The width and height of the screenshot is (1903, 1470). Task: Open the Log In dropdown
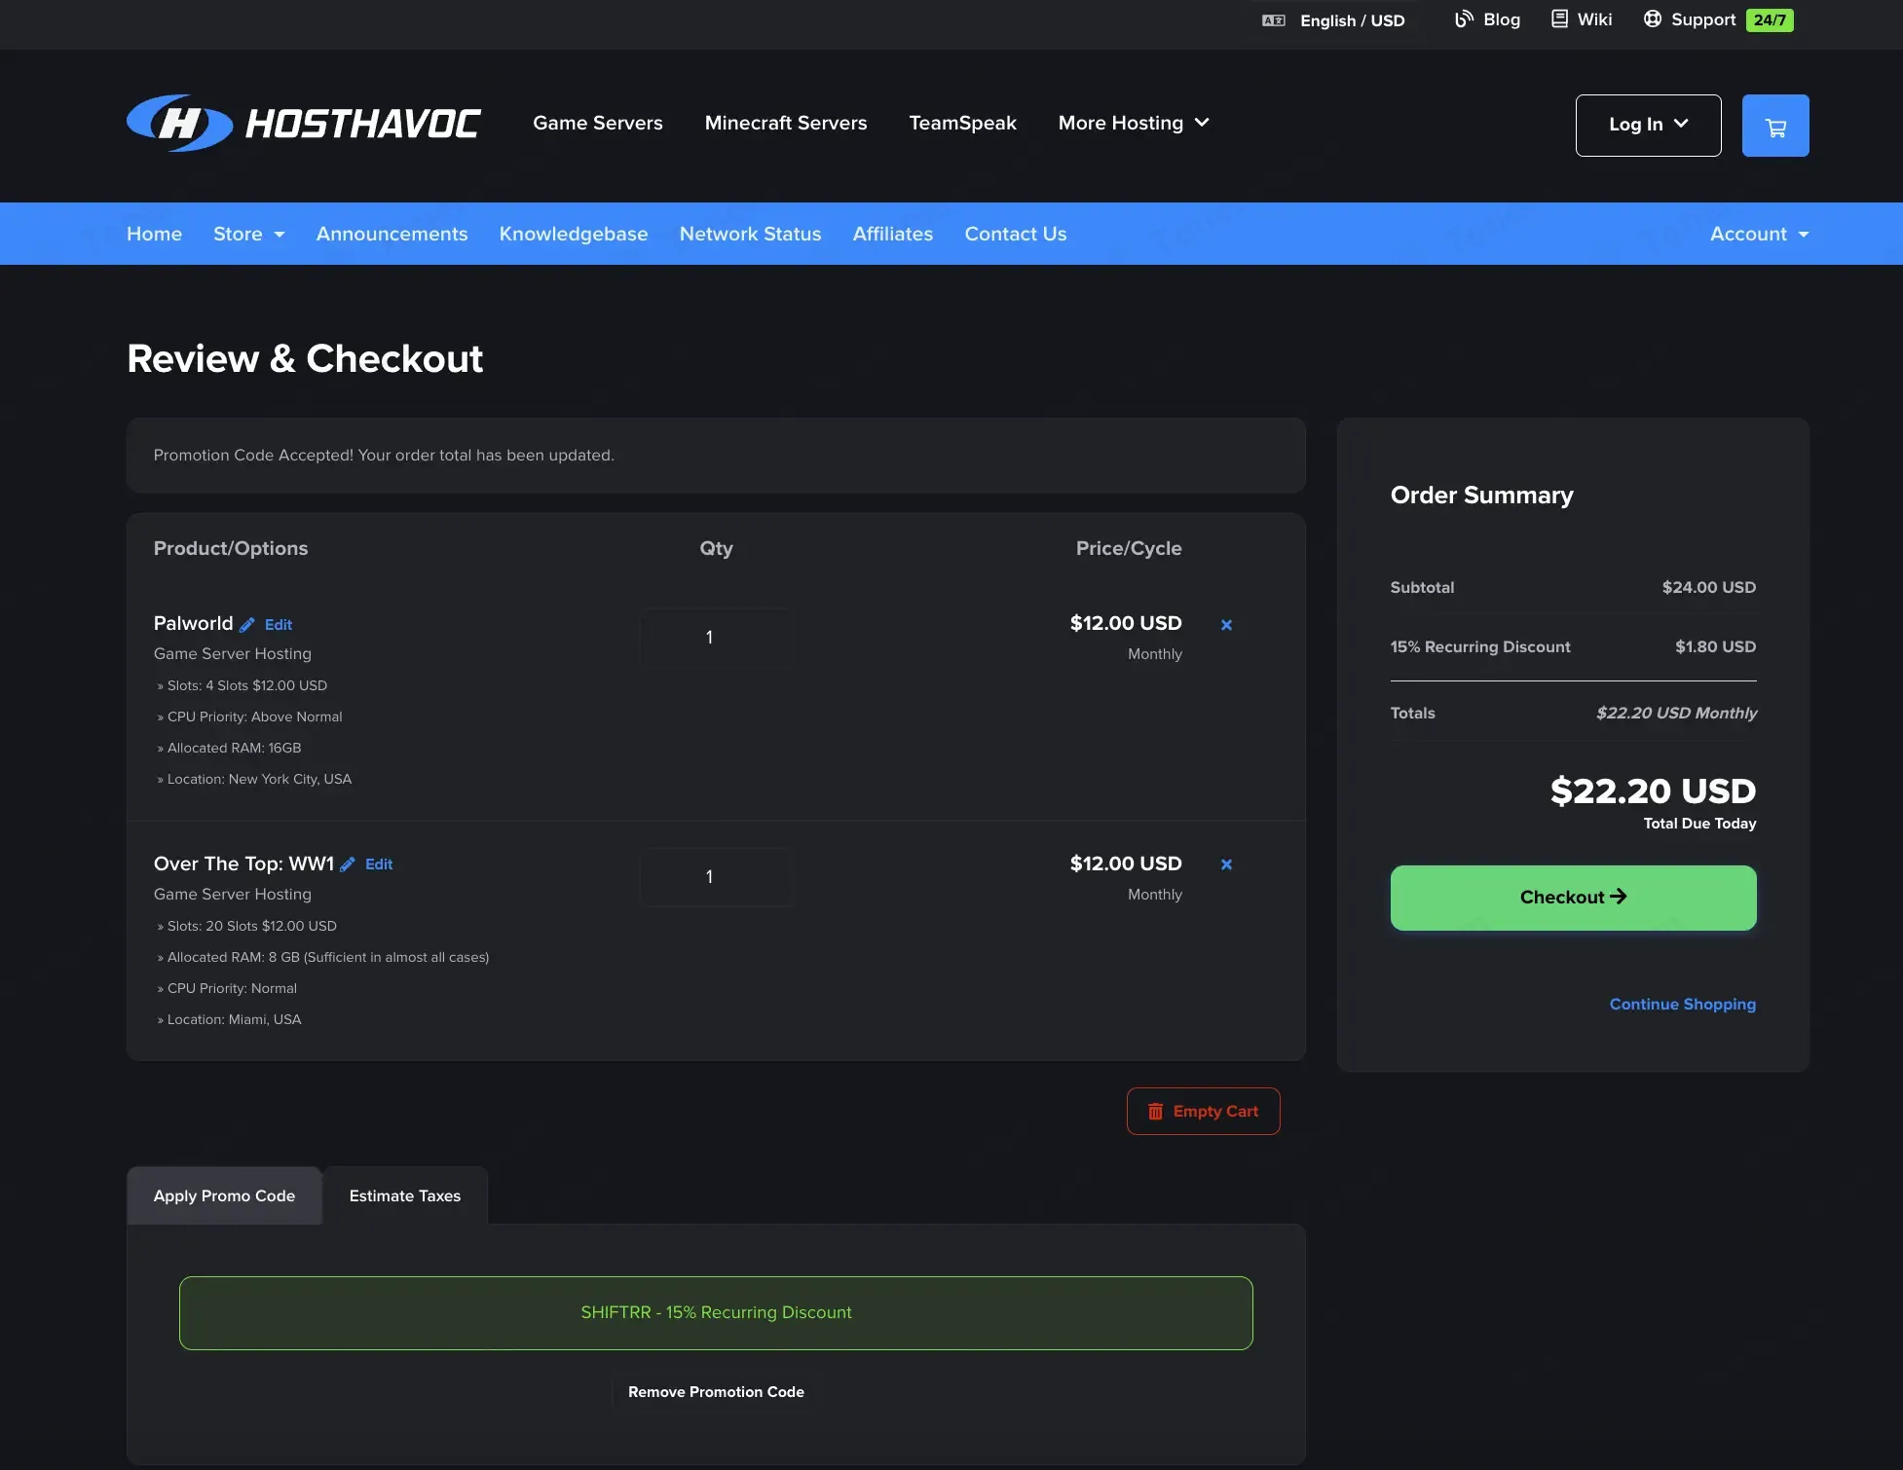1648,126
